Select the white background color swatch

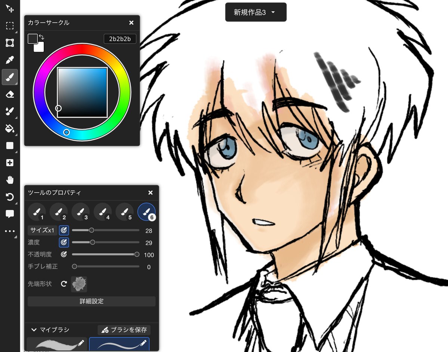(39, 47)
